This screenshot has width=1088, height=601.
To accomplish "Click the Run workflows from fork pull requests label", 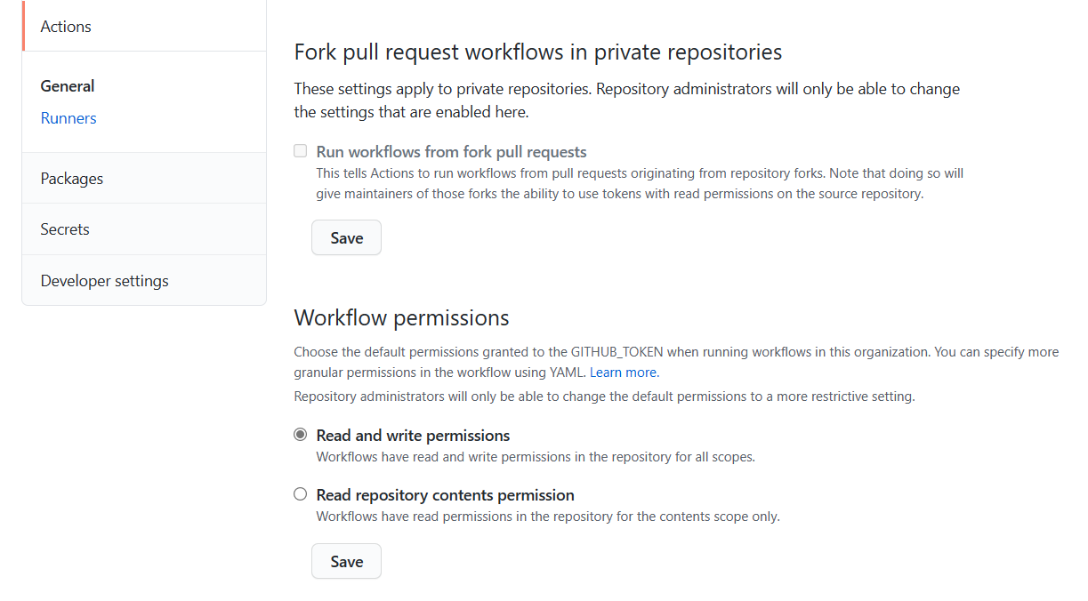I will 450,151.
